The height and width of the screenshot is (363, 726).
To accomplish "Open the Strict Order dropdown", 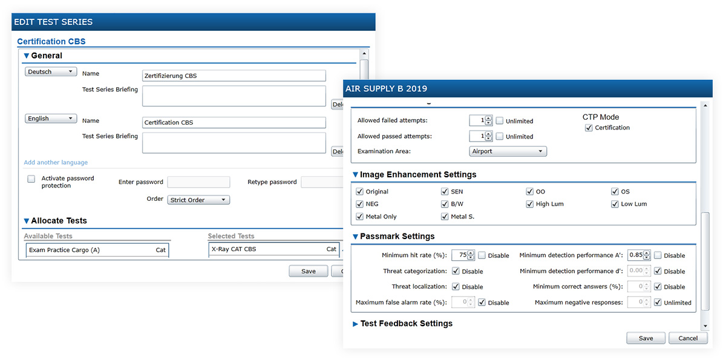I will (198, 200).
